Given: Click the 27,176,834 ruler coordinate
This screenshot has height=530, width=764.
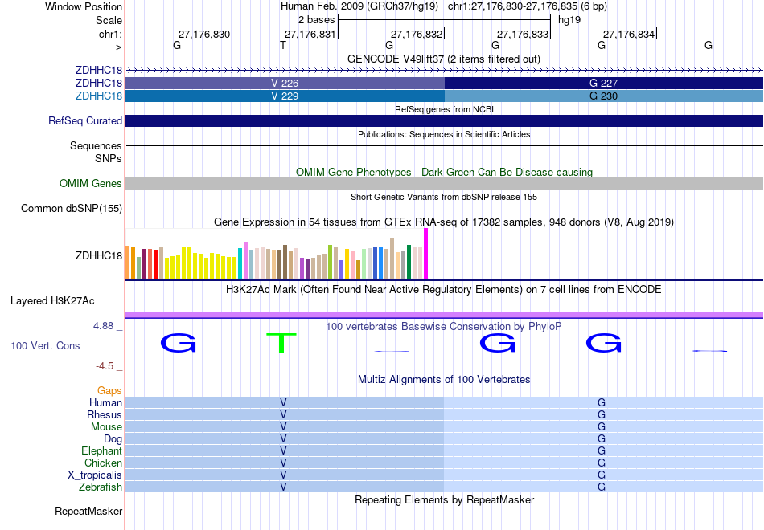Looking at the screenshot, I should click(629, 34).
